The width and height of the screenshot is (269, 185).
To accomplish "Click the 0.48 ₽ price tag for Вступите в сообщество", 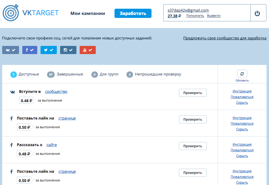I will pyautogui.click(x=27, y=101).
